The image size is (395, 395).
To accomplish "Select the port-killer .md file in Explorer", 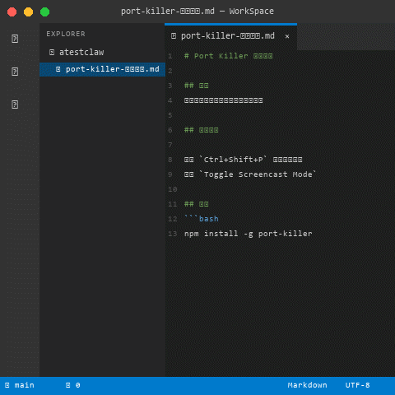I will (x=102, y=69).
